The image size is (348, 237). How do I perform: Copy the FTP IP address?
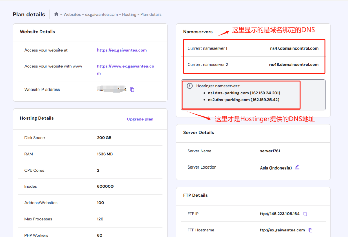pos(305,214)
